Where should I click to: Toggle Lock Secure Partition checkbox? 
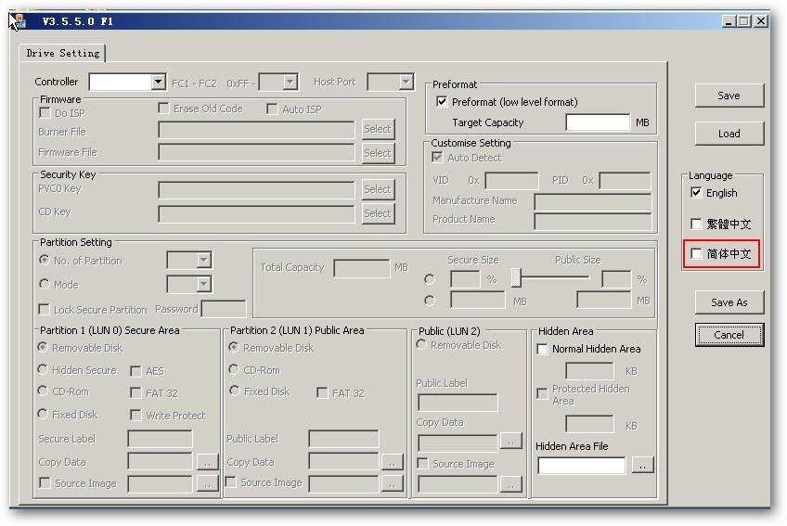[x=45, y=309]
